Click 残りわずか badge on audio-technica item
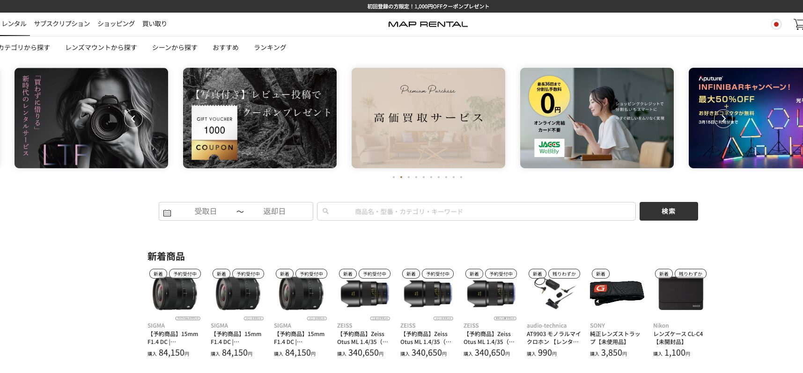This screenshot has height=373, width=803. pos(564,274)
